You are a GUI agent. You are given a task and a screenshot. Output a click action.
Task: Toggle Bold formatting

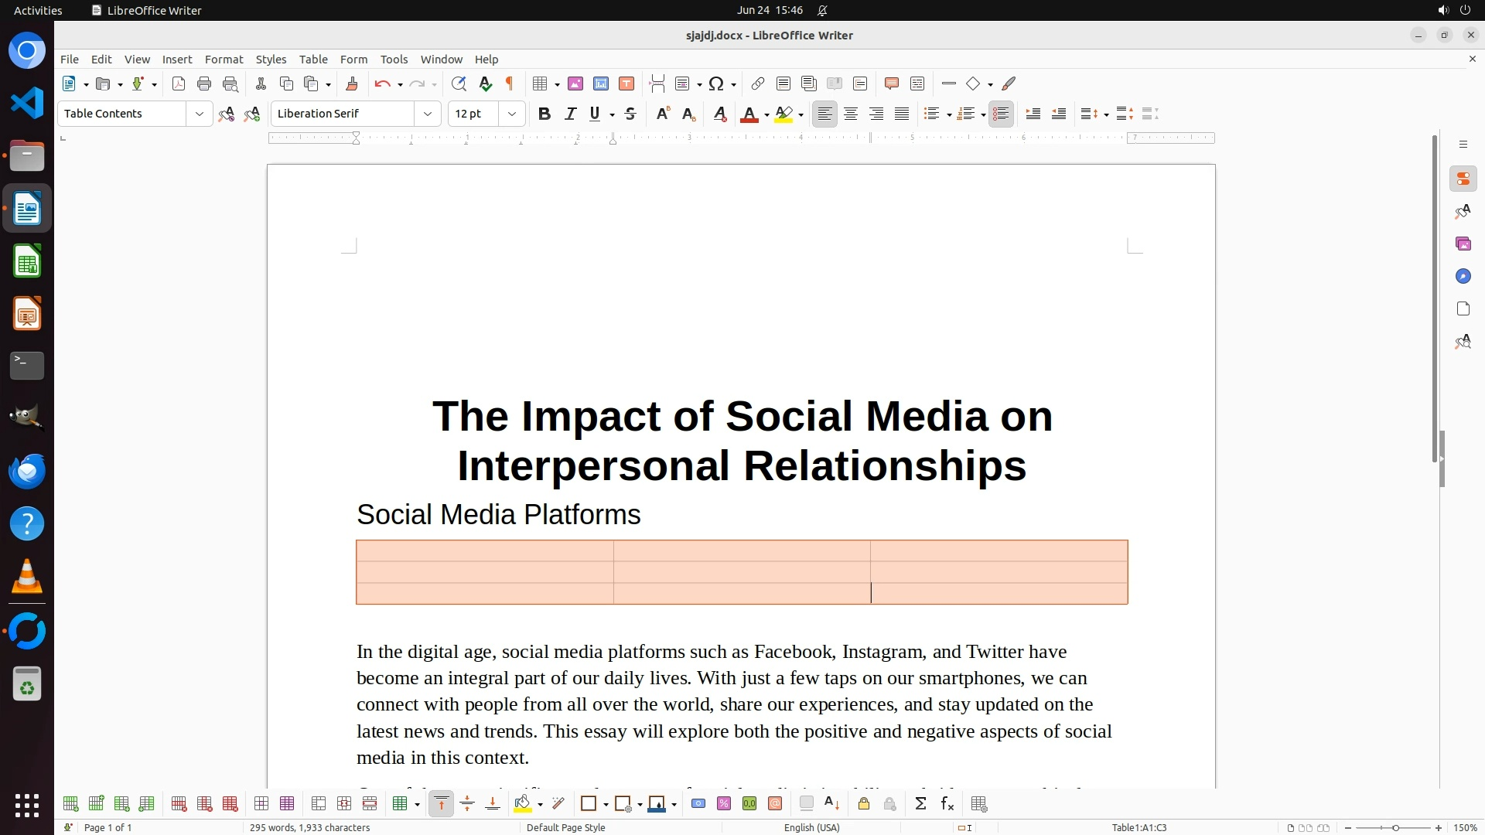(x=544, y=114)
